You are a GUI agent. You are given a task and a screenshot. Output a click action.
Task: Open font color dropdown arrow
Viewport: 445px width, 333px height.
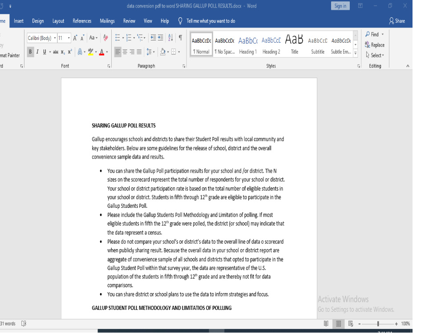tap(107, 52)
